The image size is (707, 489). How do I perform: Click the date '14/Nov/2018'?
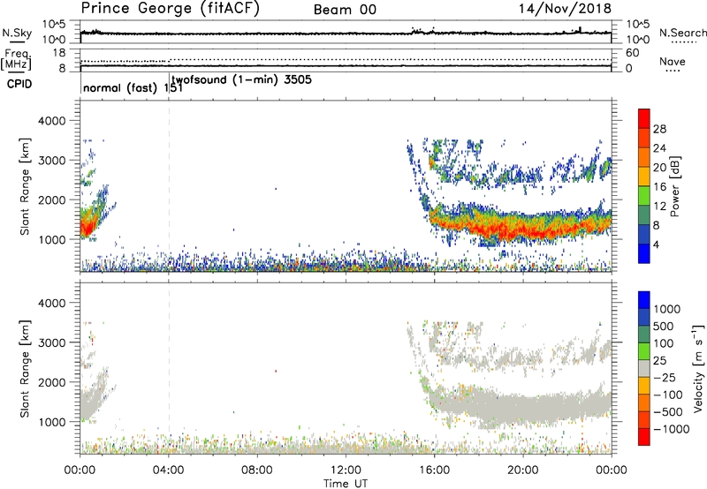pyautogui.click(x=565, y=9)
